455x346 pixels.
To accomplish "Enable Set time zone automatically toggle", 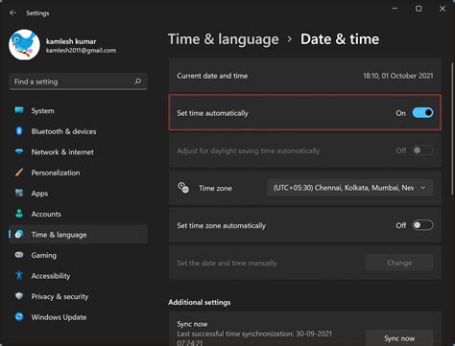I will pos(422,225).
